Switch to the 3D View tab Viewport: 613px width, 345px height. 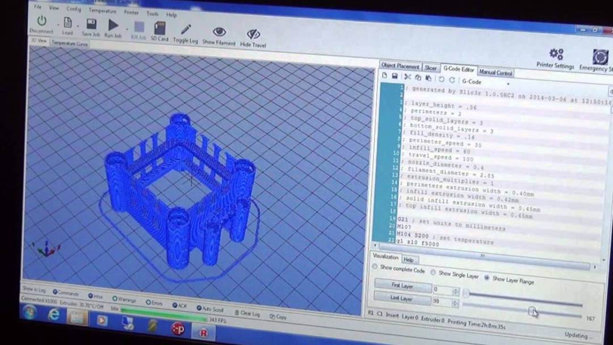39,41
